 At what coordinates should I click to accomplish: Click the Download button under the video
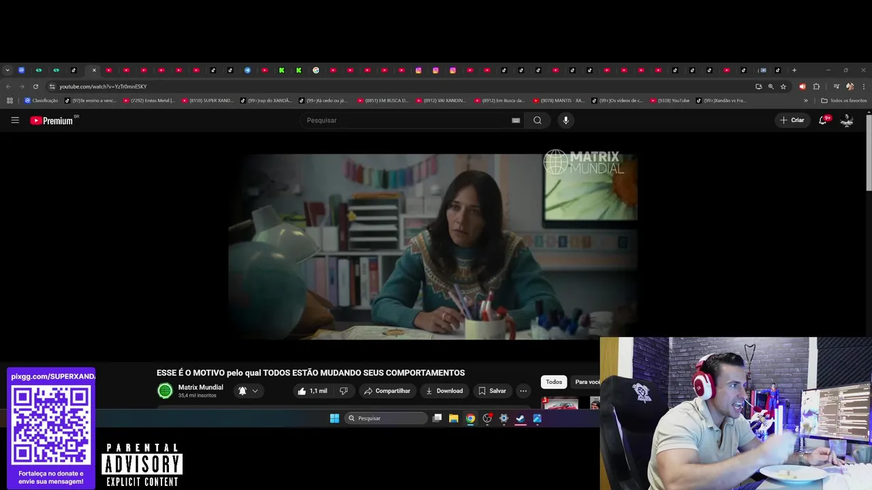pyautogui.click(x=444, y=391)
